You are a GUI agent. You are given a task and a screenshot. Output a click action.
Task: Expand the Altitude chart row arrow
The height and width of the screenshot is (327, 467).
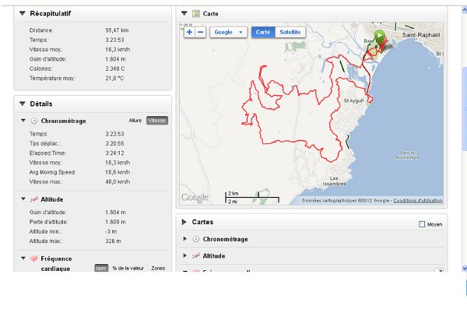[x=184, y=255]
